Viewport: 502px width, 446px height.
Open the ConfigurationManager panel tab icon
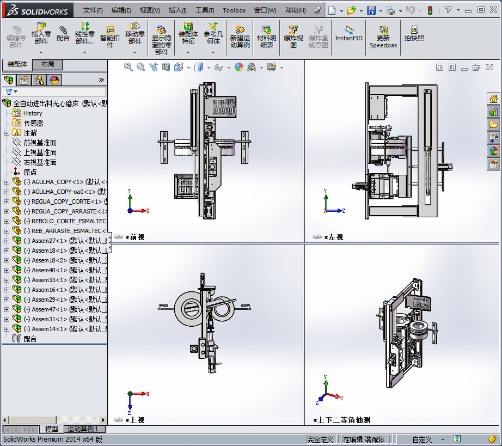[x=39, y=81]
